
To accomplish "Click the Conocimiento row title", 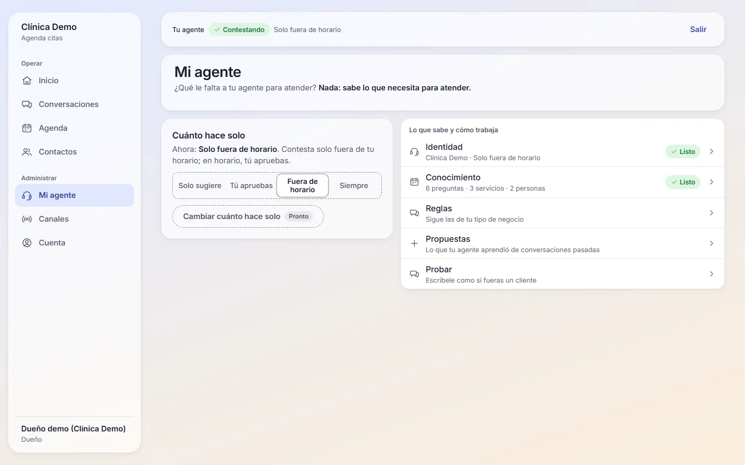I will point(453,178).
